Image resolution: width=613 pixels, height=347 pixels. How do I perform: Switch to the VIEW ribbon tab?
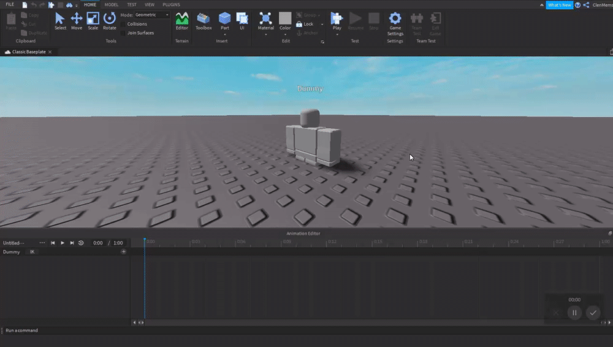[150, 5]
